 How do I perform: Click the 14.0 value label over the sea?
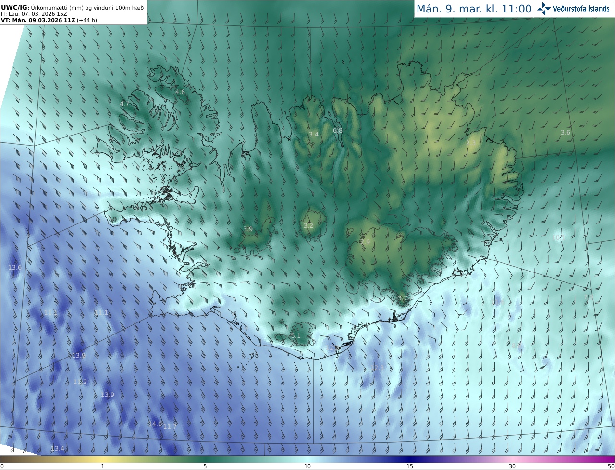155,424
